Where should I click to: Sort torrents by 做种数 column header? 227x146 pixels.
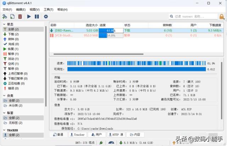point(160,25)
